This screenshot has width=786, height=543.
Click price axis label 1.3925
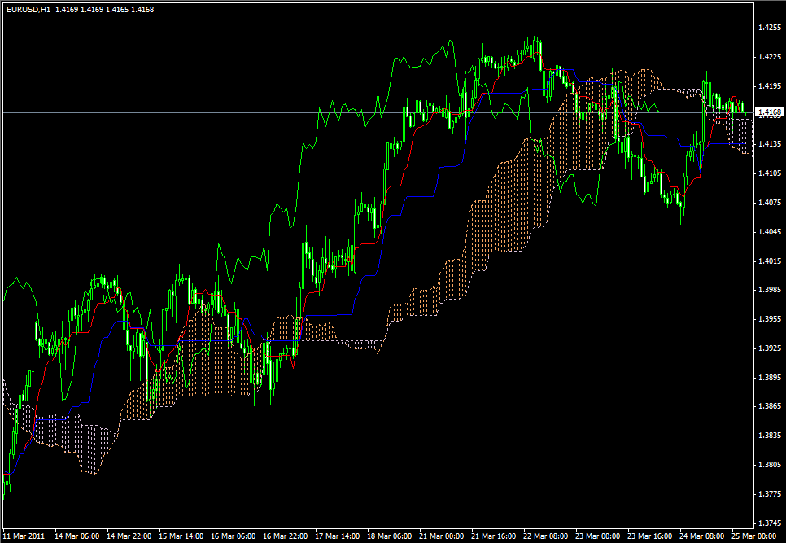coord(770,348)
